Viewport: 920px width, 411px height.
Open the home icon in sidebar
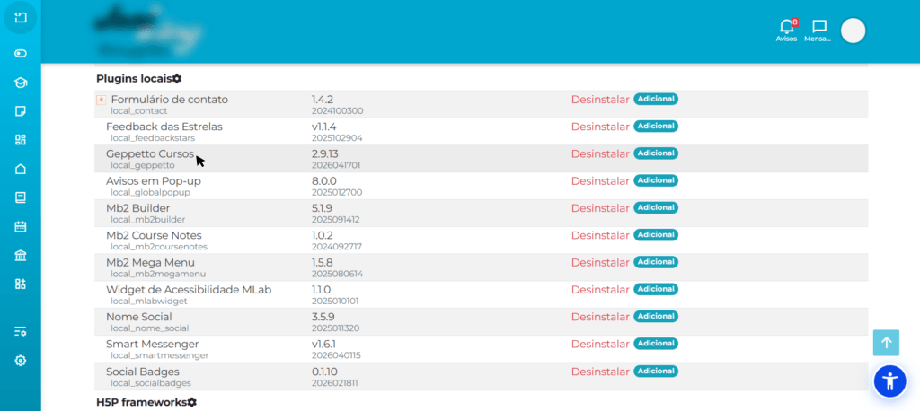(21, 169)
